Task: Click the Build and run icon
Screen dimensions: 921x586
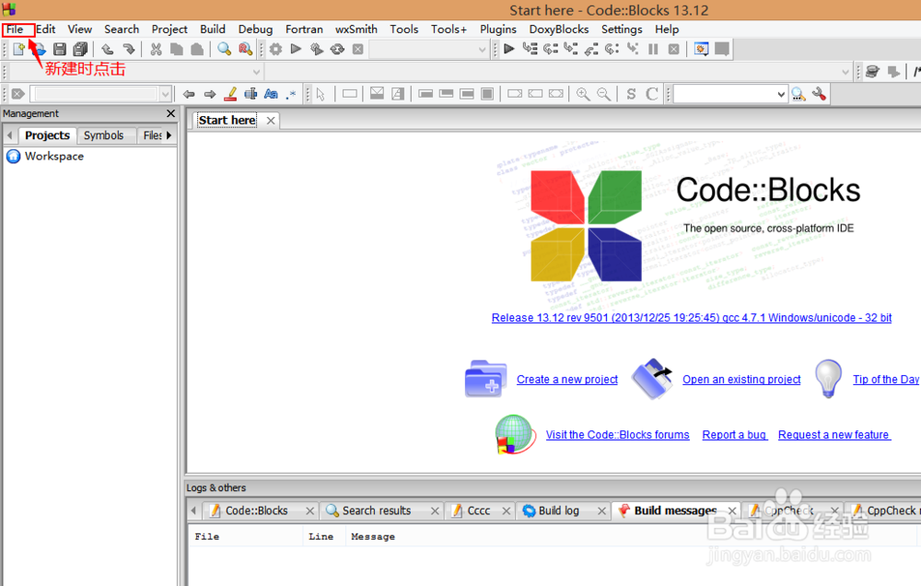Action: [317, 50]
